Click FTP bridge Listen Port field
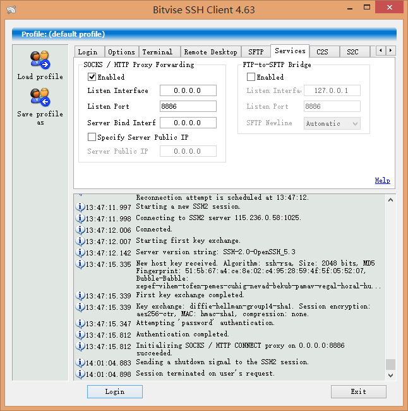 point(332,106)
